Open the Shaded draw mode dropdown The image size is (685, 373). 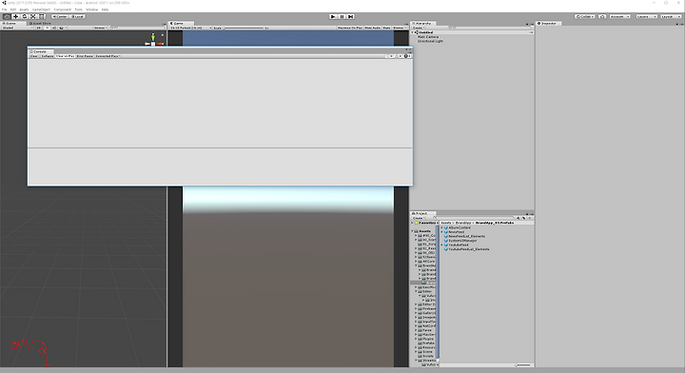pyautogui.click(x=17, y=28)
